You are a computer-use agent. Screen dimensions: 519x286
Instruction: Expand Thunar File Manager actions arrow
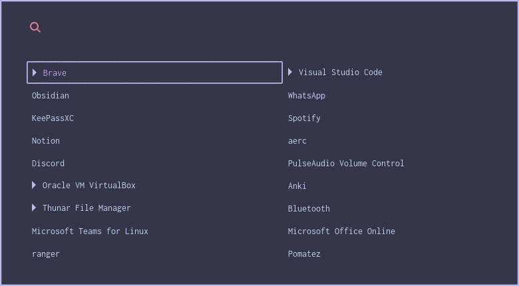tap(34, 208)
